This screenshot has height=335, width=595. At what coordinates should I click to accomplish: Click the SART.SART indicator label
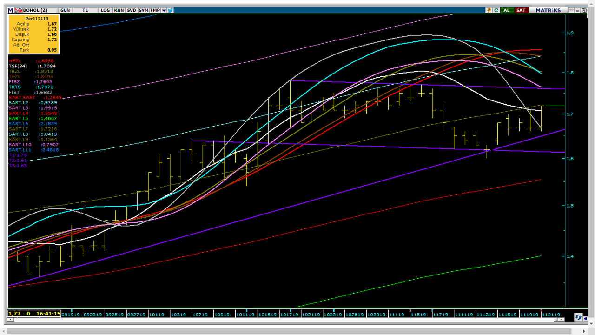pos(21,98)
